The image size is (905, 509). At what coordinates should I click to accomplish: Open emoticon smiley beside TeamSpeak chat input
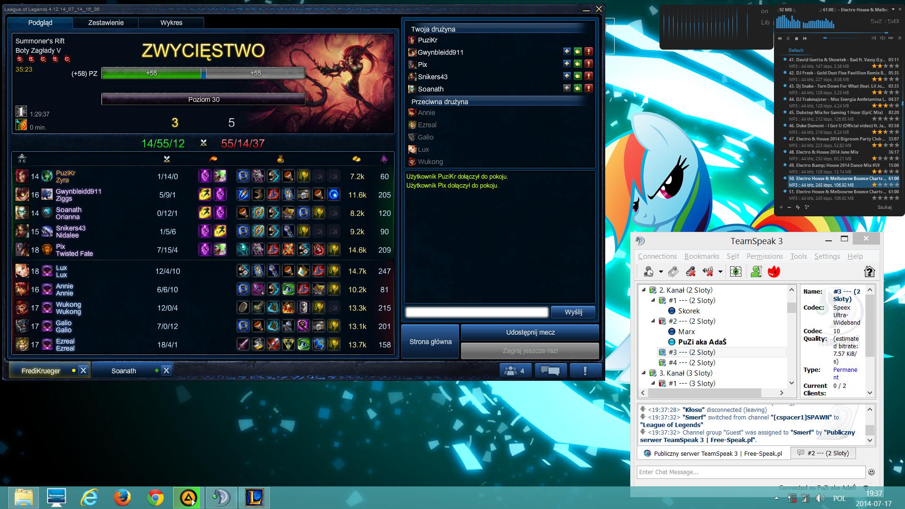click(872, 472)
